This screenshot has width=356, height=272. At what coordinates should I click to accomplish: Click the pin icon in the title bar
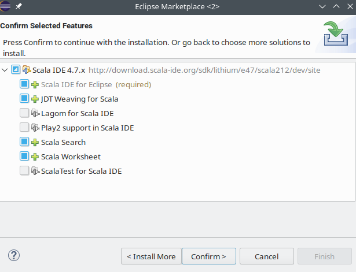click(x=19, y=6)
